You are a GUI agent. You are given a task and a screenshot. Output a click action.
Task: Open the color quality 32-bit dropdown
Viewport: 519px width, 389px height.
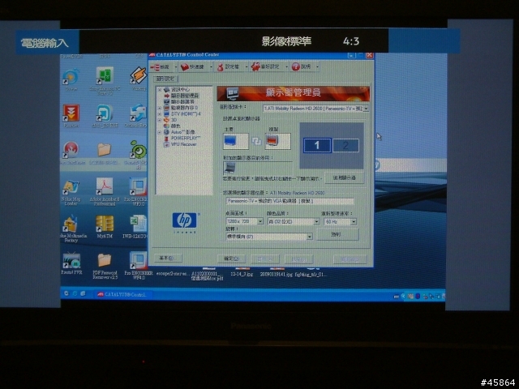pyautogui.click(x=294, y=221)
